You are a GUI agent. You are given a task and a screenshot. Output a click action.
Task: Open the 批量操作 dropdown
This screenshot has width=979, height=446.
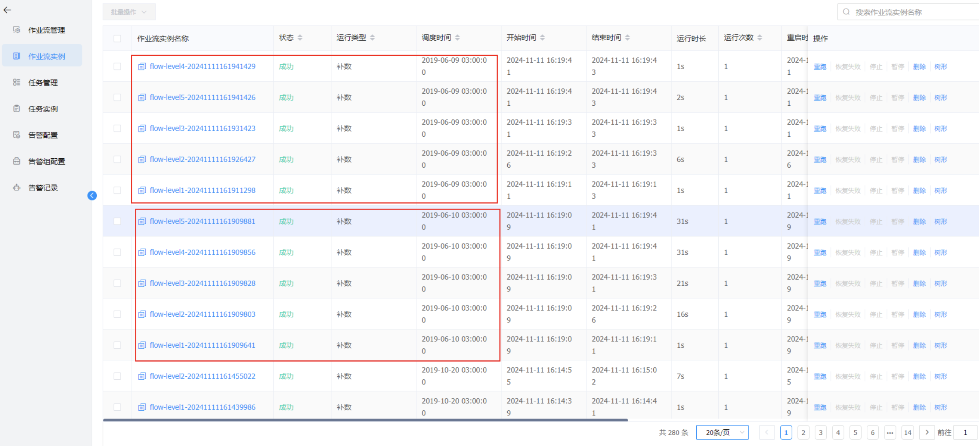click(x=129, y=12)
